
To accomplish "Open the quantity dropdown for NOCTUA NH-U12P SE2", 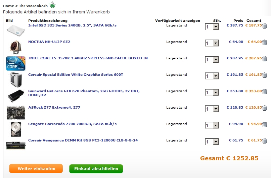I will (216, 43).
